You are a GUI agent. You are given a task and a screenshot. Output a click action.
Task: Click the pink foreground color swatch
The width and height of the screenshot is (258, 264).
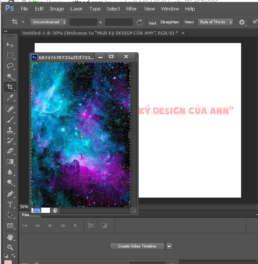(x=8, y=262)
